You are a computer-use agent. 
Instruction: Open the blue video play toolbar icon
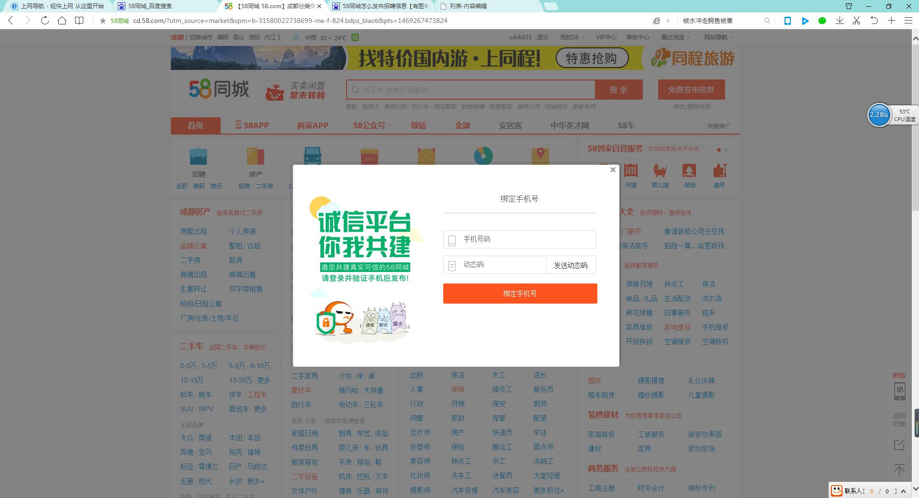[805, 21]
